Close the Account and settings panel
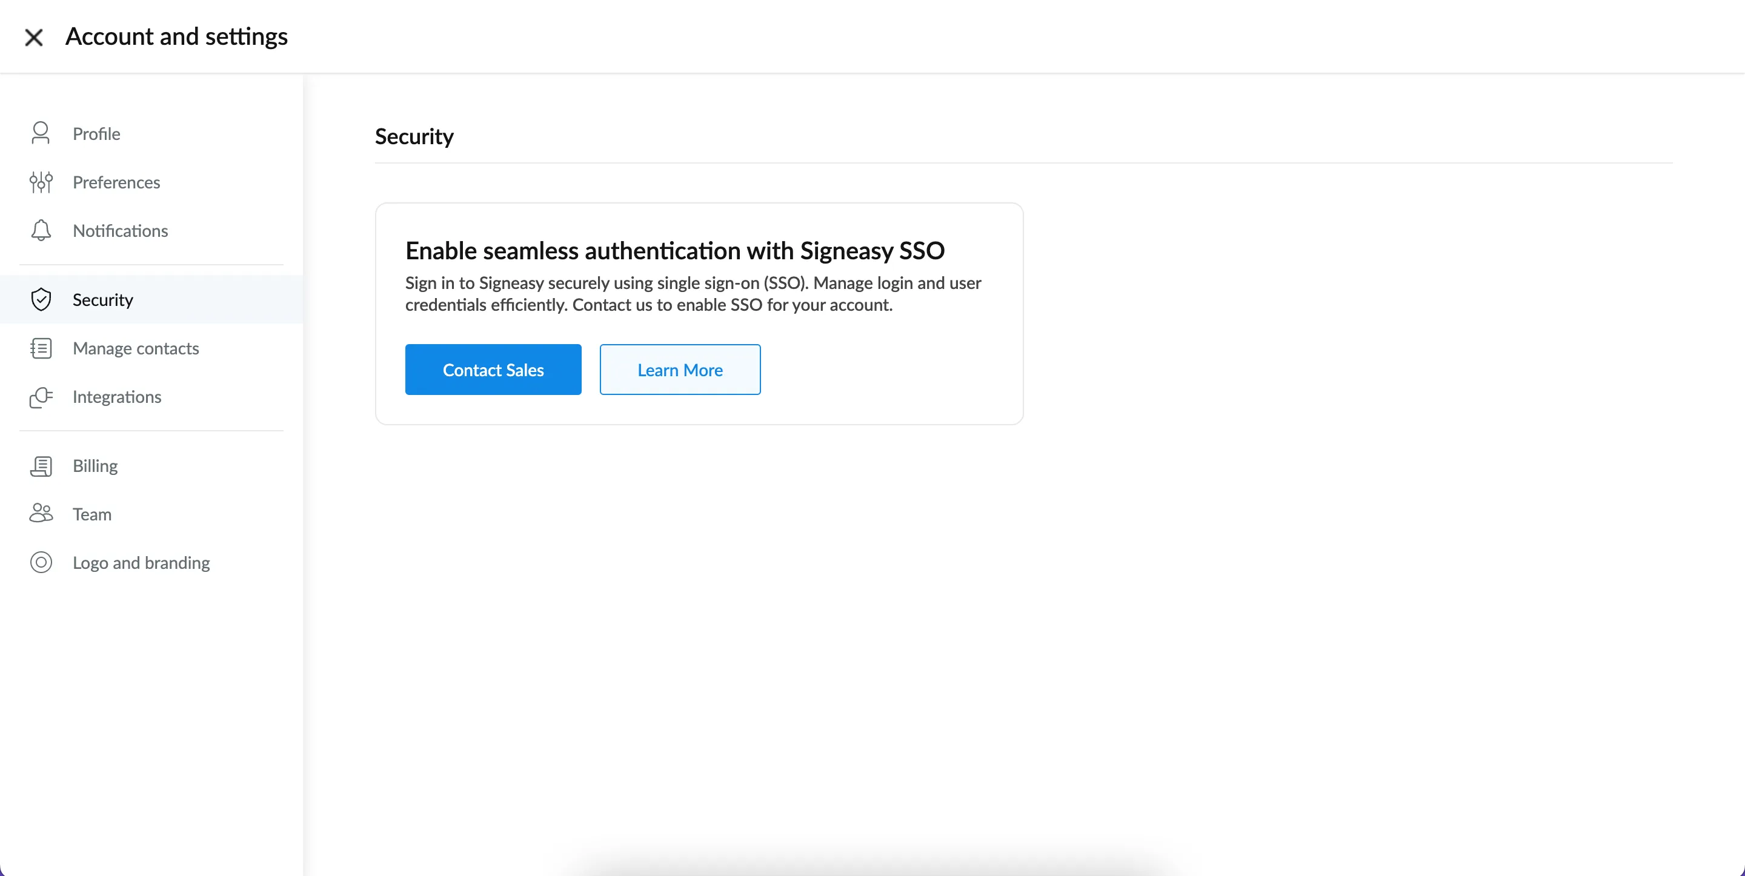 click(34, 38)
